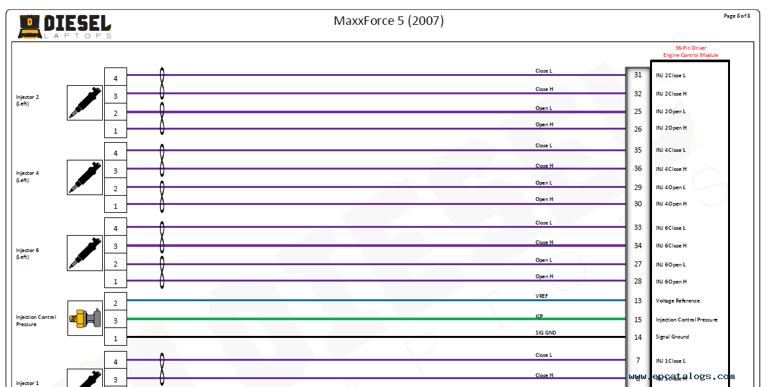Select the Injector 2 (Left) injector icon
The image size is (768, 387).
[x=85, y=103]
